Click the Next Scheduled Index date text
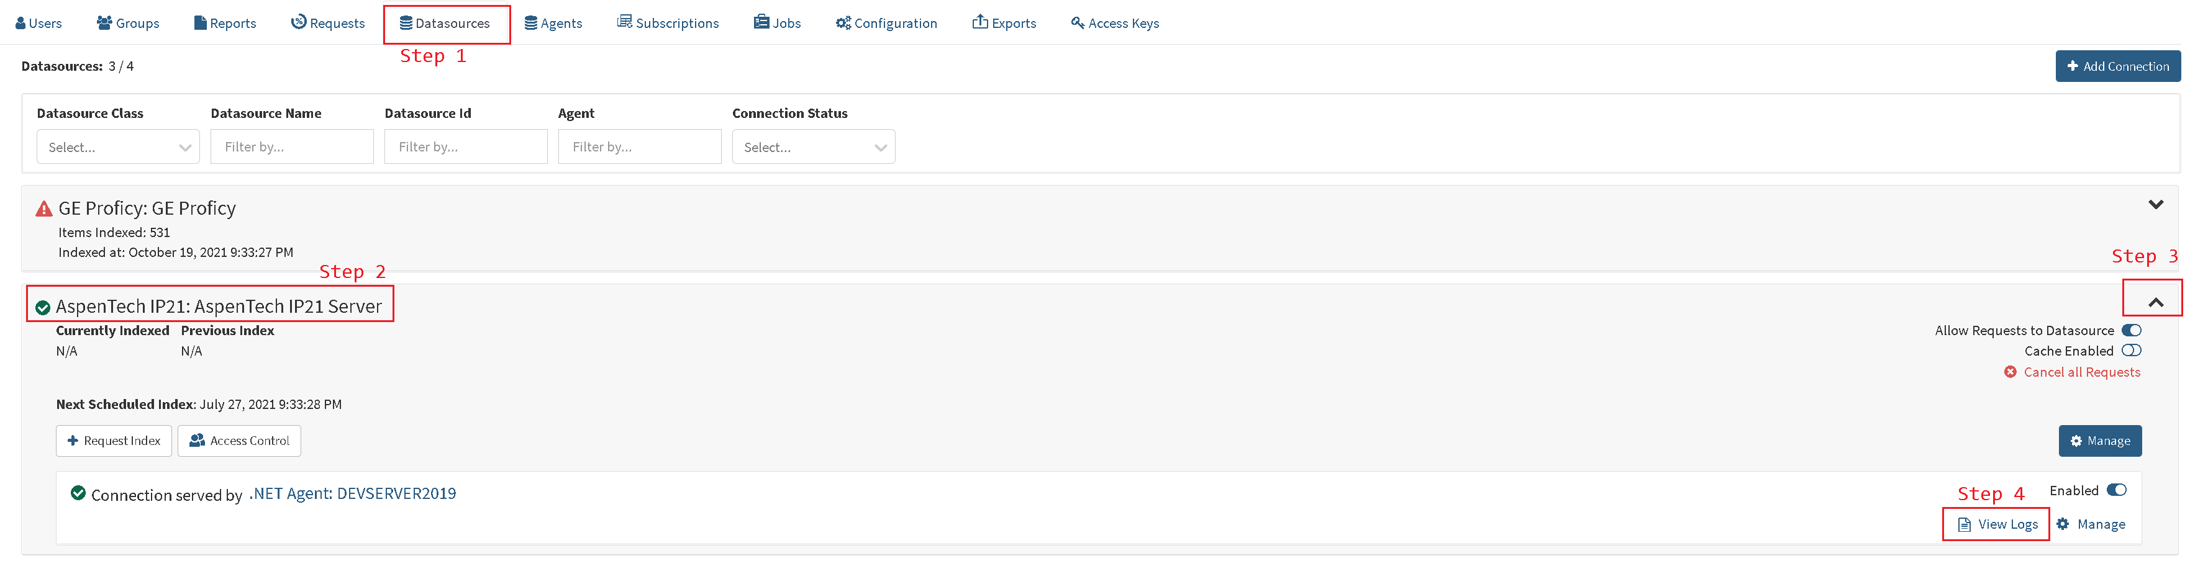2190x561 pixels. coord(270,405)
